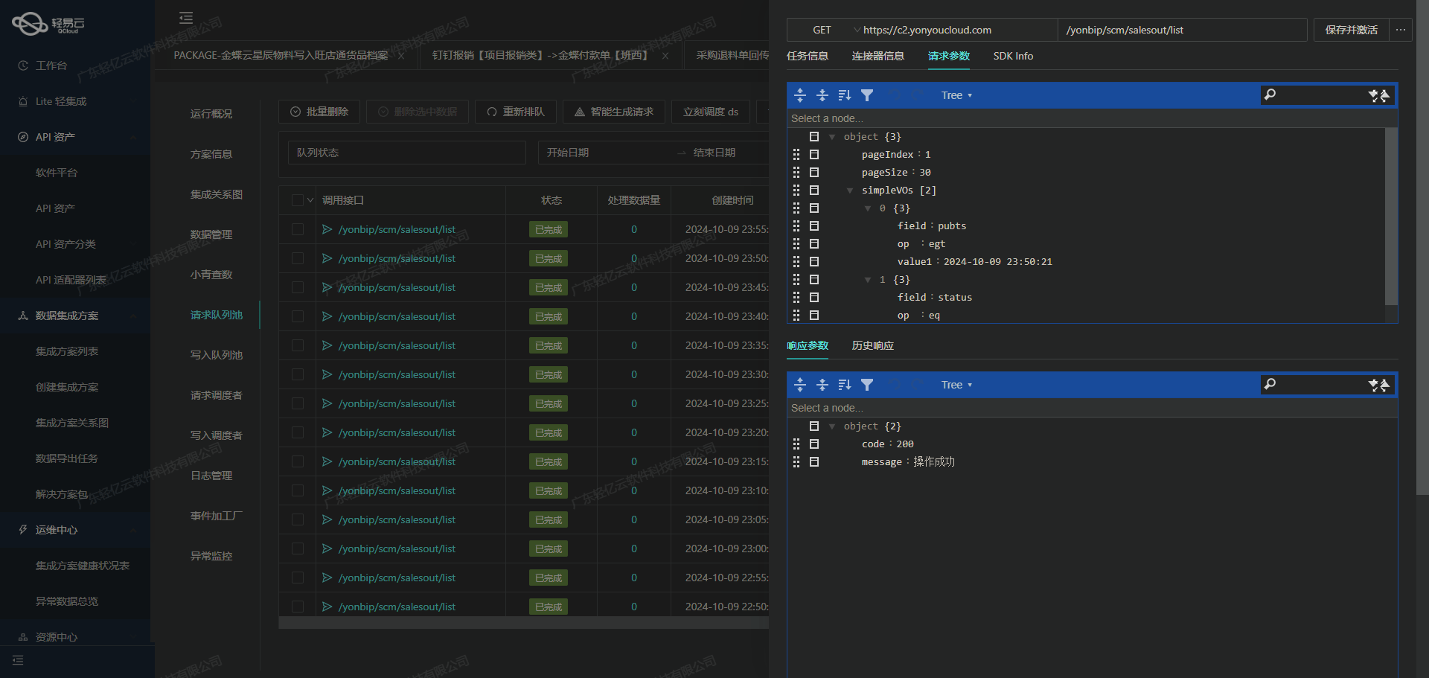Tick the select-all checkbox in table header

pos(298,200)
